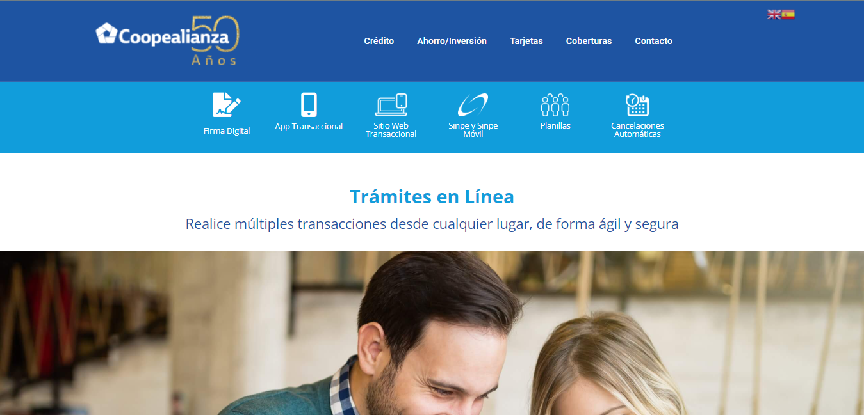The image size is (864, 415).
Task: Click the Sinpe y Sinpe Móvil icon
Action: [473, 105]
